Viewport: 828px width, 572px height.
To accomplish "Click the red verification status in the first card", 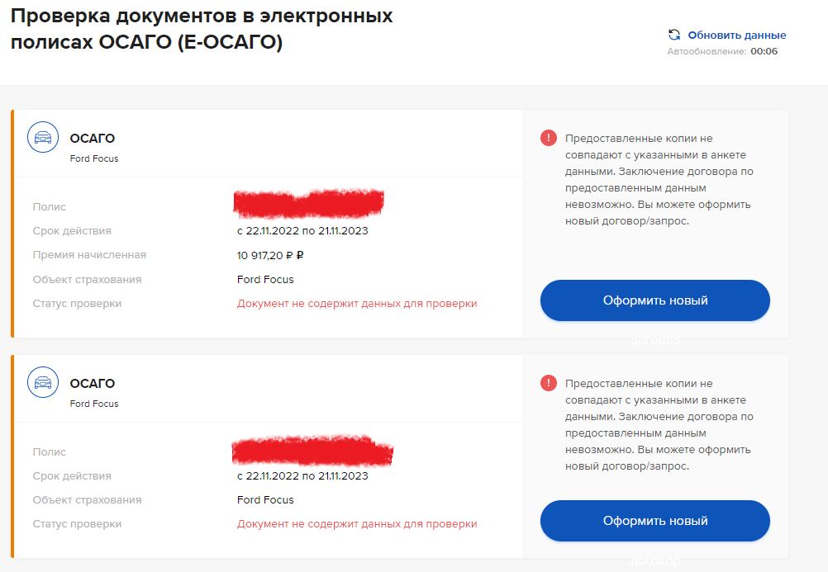I will [x=357, y=304].
